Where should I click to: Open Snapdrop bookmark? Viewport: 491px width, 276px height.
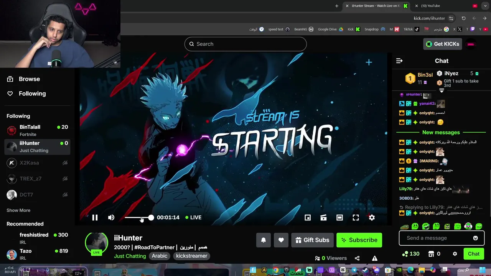click(374, 29)
